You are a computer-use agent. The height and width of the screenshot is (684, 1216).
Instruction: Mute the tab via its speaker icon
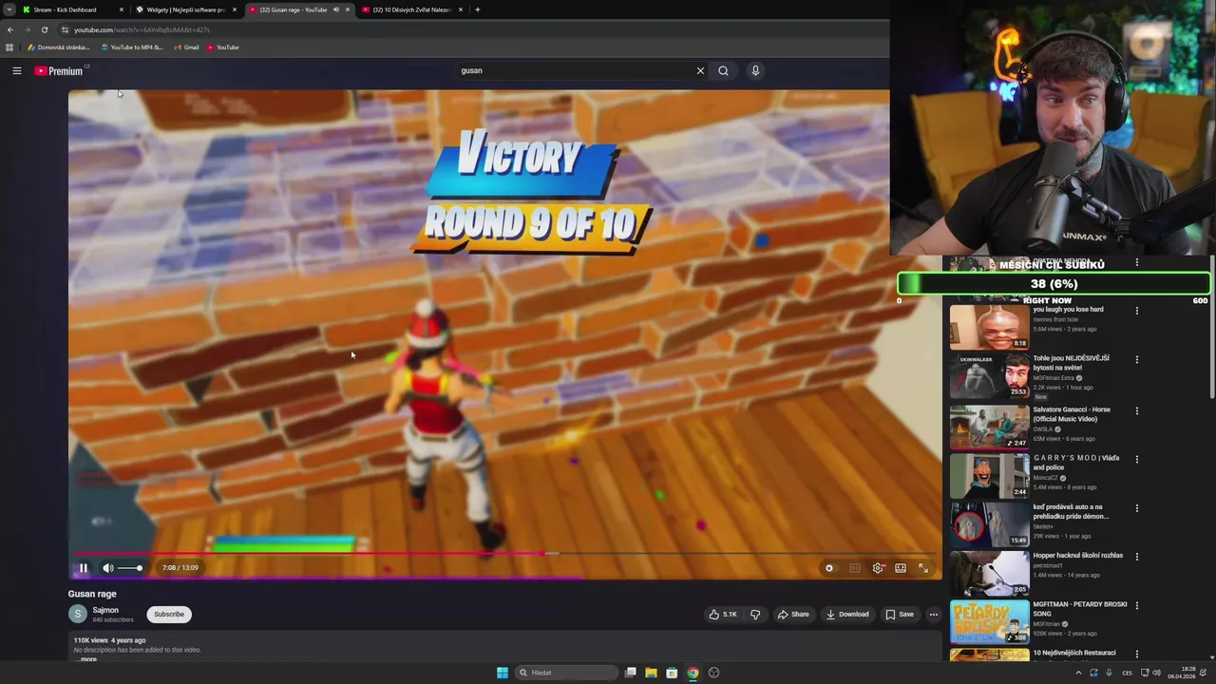click(335, 9)
